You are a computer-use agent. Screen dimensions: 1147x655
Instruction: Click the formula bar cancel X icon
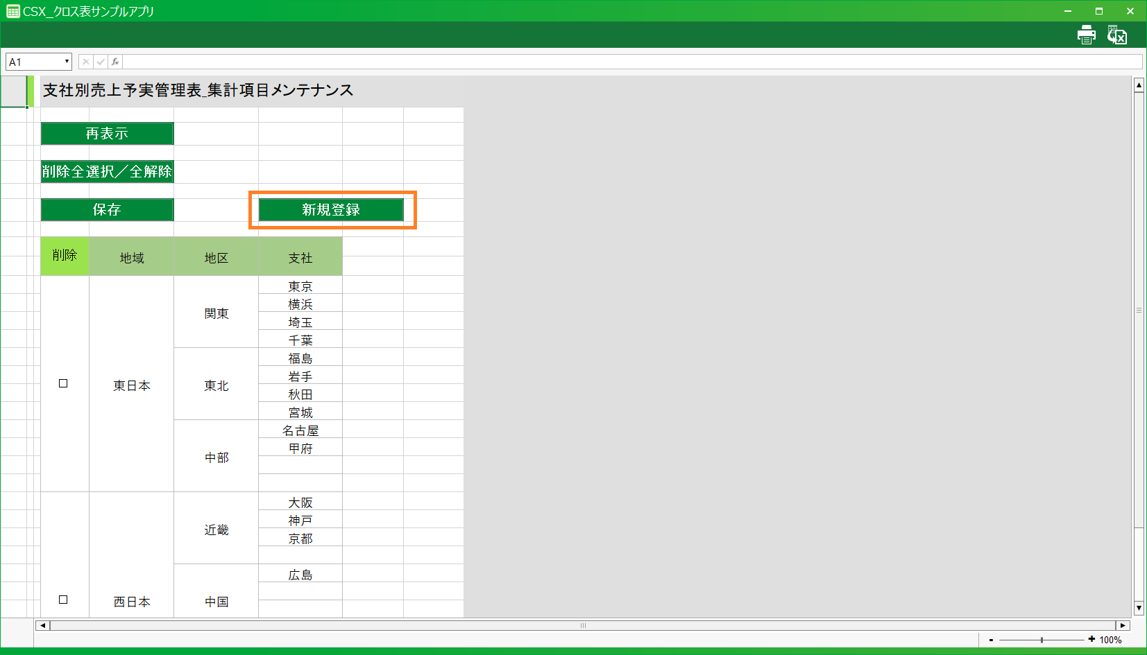pyautogui.click(x=85, y=62)
